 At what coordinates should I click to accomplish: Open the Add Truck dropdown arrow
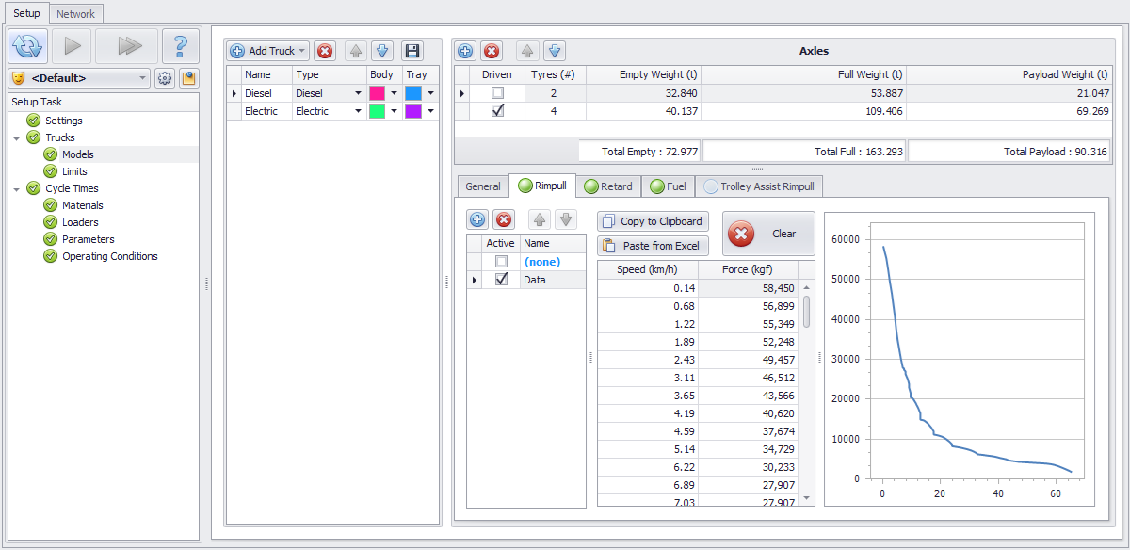[302, 51]
